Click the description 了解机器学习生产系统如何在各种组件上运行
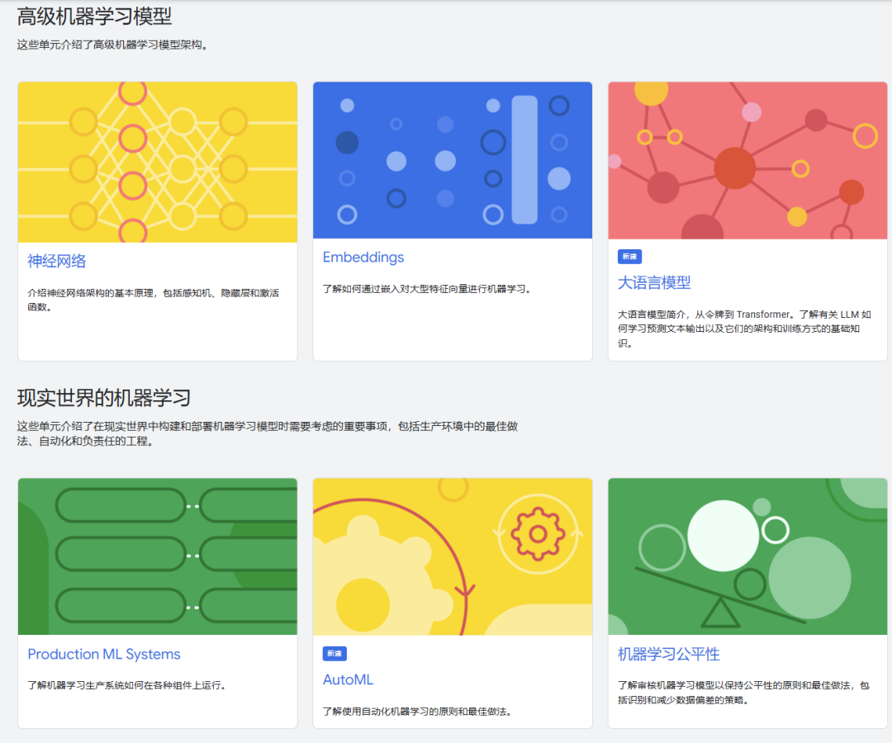Screen dimensions: 892x743 click(x=127, y=685)
